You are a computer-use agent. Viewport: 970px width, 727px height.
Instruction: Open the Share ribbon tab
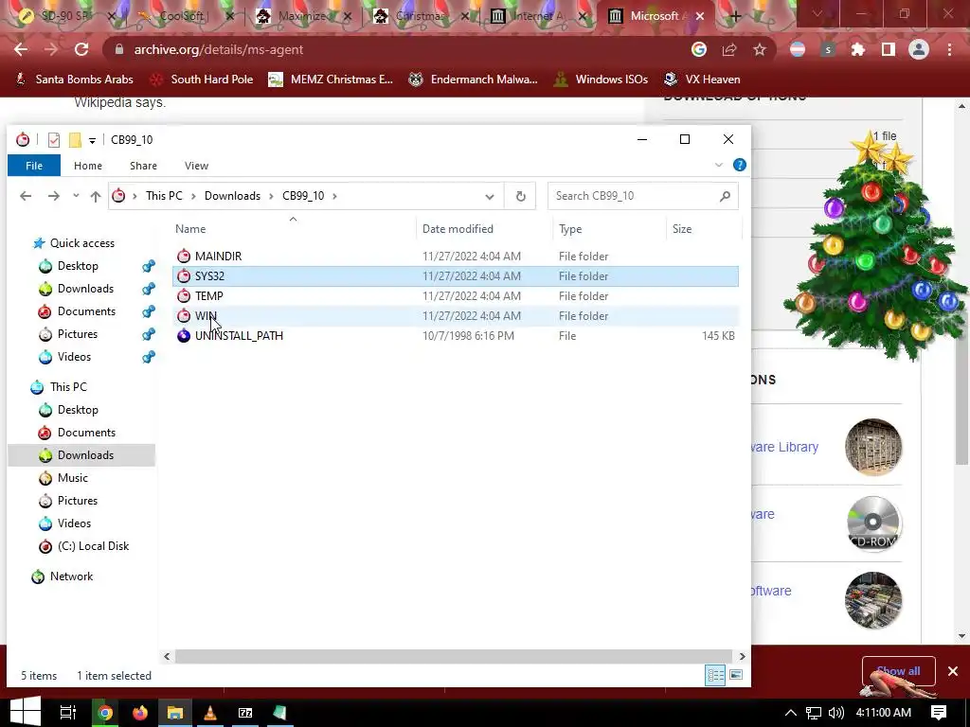click(x=143, y=166)
